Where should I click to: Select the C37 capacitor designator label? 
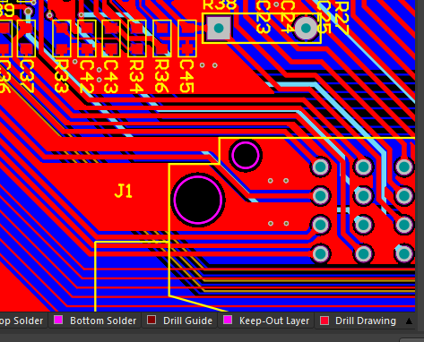coord(26,76)
